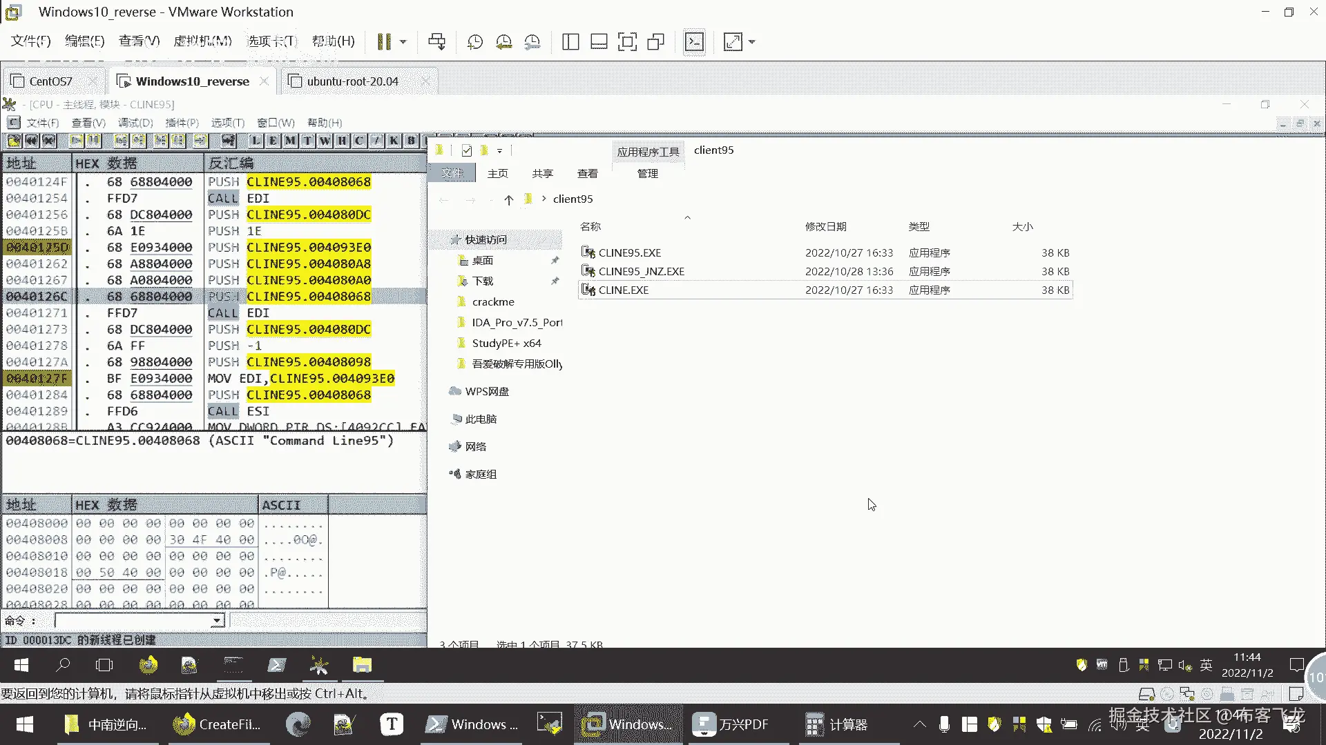Select the CLINE95_JNZ.EXE file
This screenshot has height=745, width=1326.
[x=641, y=272]
